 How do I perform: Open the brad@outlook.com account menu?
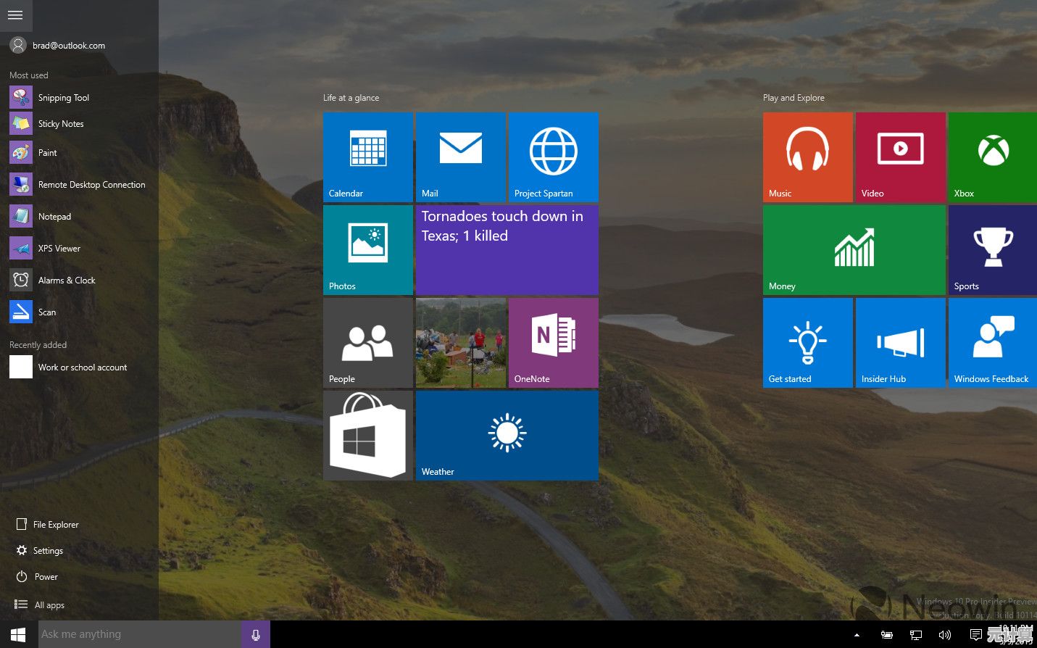[58, 45]
